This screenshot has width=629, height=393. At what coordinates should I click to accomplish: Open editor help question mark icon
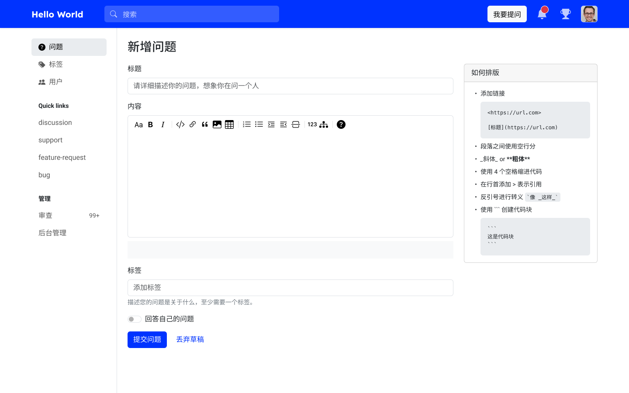[x=341, y=124]
